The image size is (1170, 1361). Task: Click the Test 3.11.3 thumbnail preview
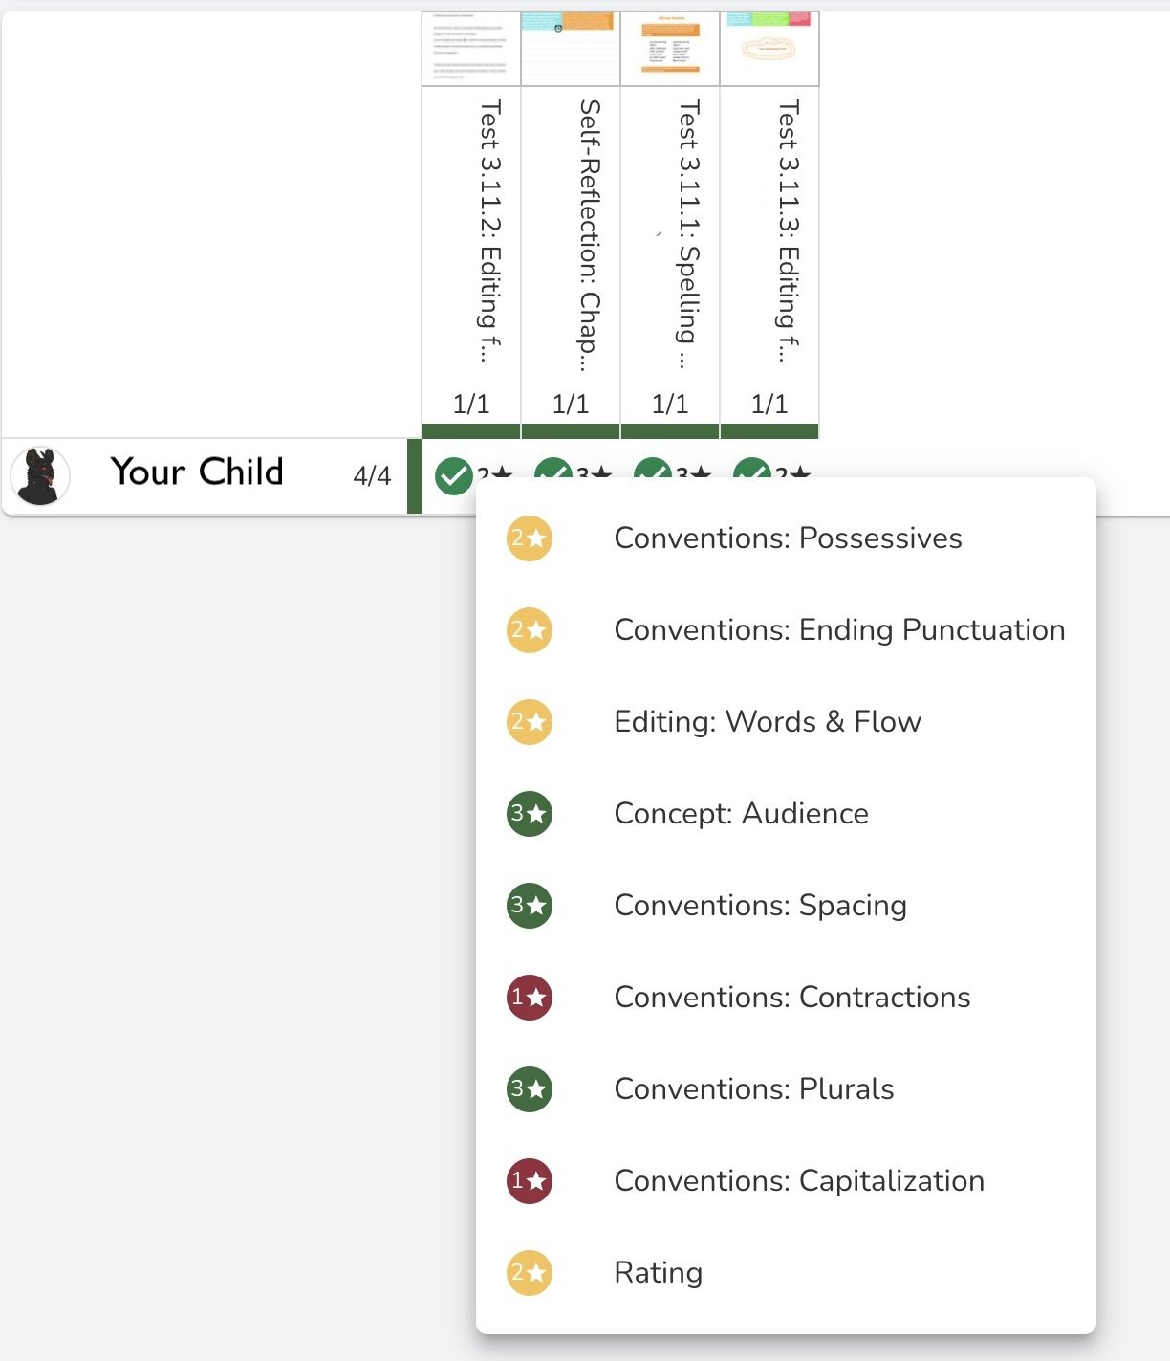769,48
